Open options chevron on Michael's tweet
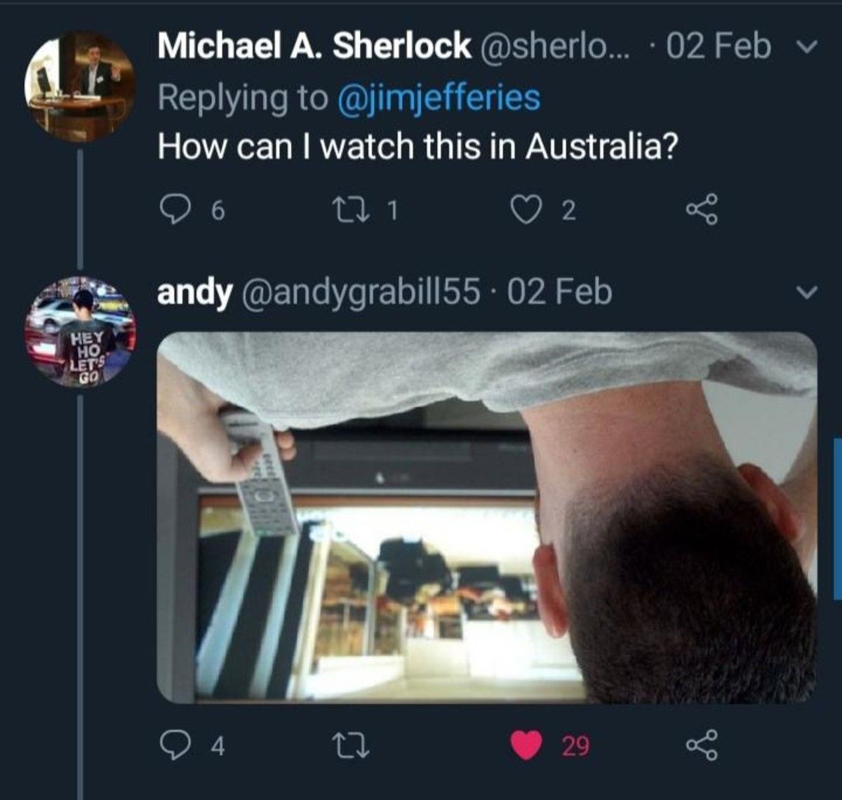 [808, 48]
